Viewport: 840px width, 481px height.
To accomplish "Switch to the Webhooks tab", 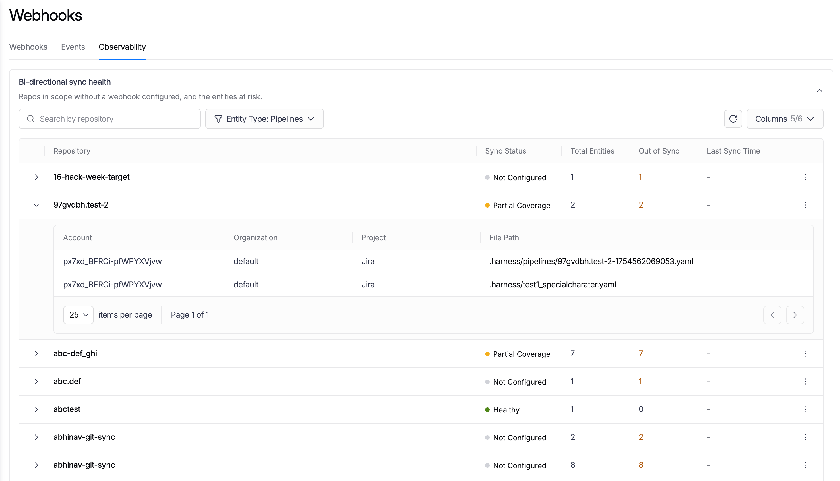I will (28, 47).
